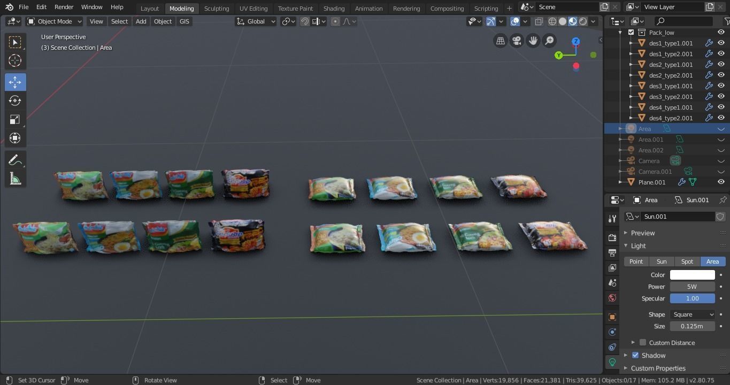
Task: Switch to the Sculpting workspace tab
Action: 217,8
